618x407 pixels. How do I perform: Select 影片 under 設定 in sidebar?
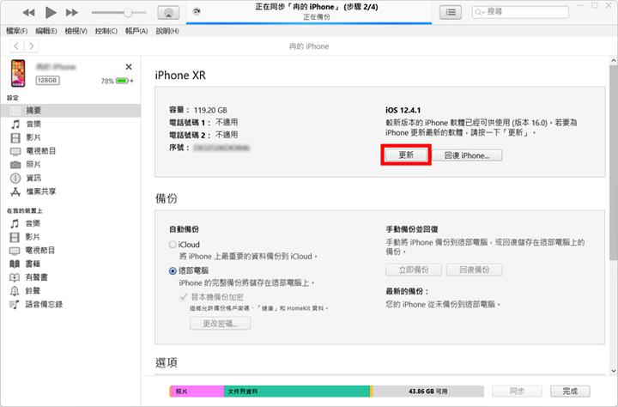(70, 137)
